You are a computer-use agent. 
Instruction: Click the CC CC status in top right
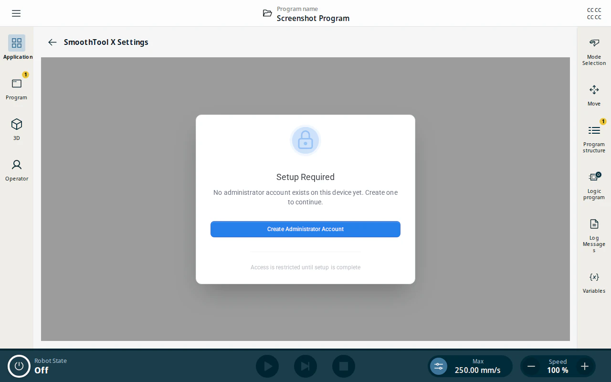pyautogui.click(x=594, y=13)
